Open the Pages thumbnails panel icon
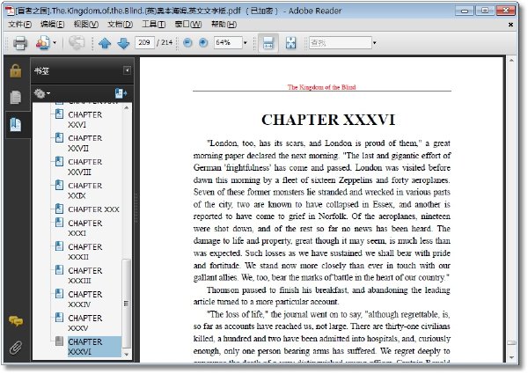Screen dimensions: 528x374 (x=16, y=98)
